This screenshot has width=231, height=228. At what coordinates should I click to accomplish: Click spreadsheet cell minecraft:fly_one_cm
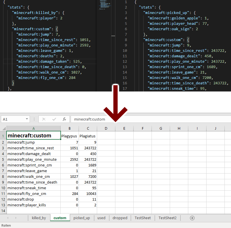(34, 194)
